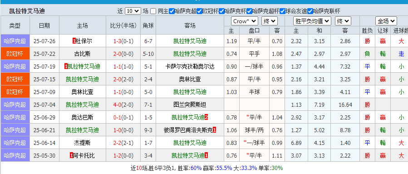This screenshot has height=174, width=408.
Task: Click the odds value 16.64
Action: (345, 105)
